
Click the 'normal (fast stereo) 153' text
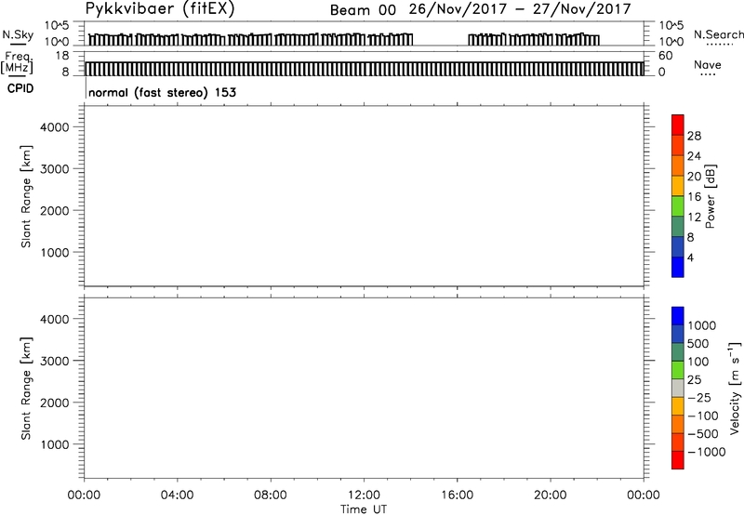click(162, 92)
